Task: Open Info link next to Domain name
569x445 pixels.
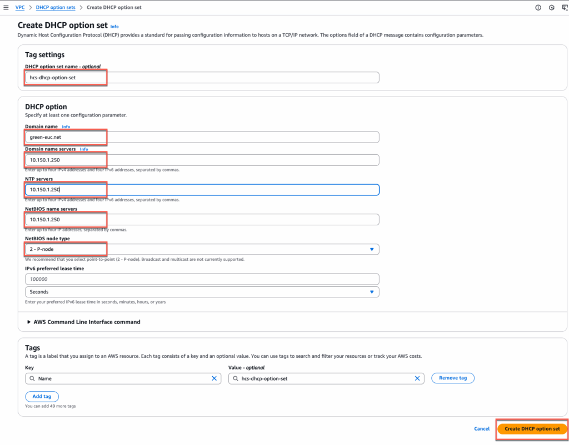Action: click(x=66, y=127)
